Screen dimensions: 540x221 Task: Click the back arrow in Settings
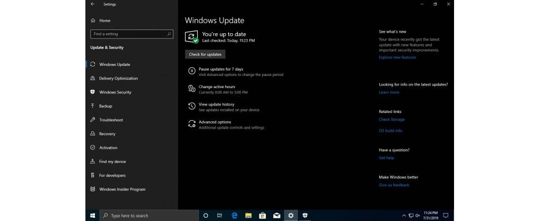click(x=92, y=4)
